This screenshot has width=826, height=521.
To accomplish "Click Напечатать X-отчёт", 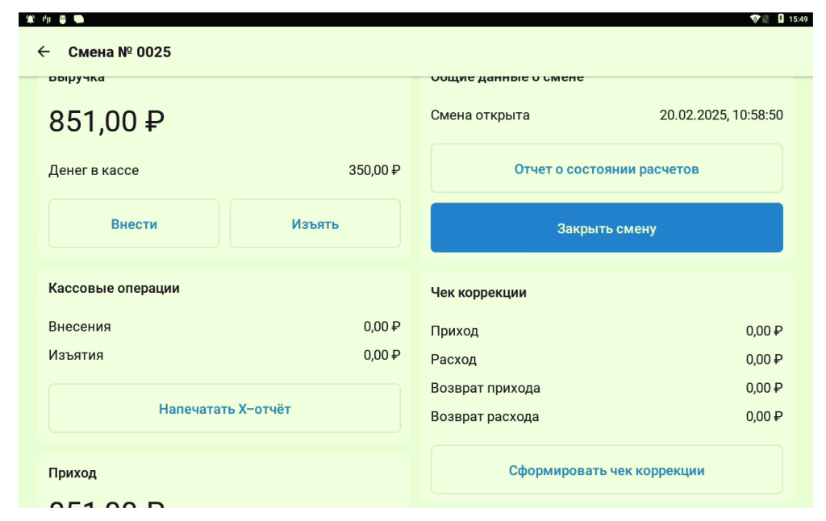I will pyautogui.click(x=224, y=409).
